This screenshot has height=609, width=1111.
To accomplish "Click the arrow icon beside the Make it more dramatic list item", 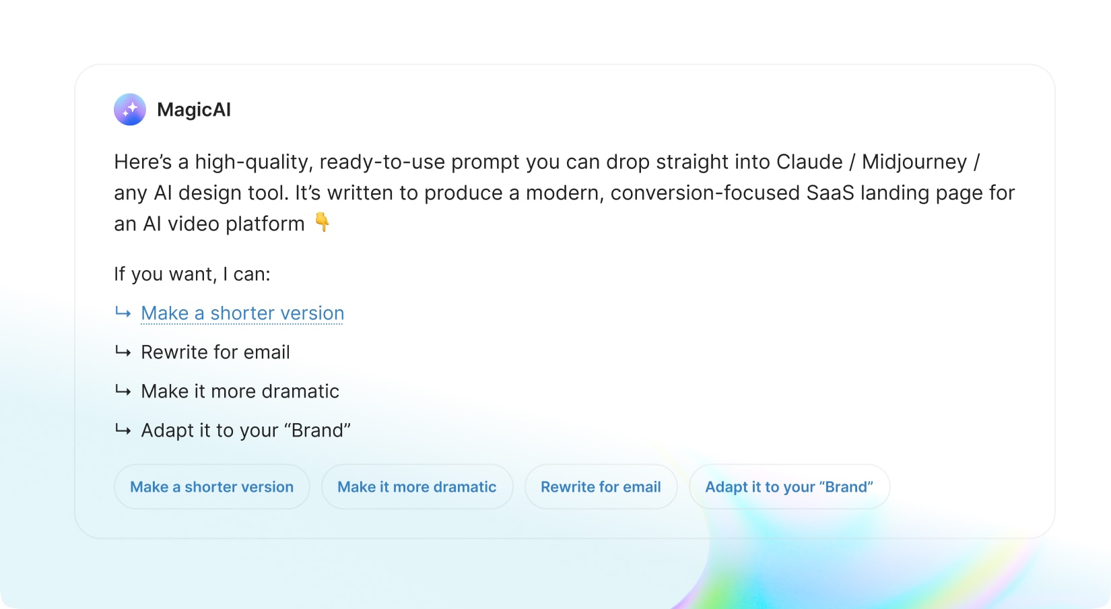I will click(x=123, y=391).
